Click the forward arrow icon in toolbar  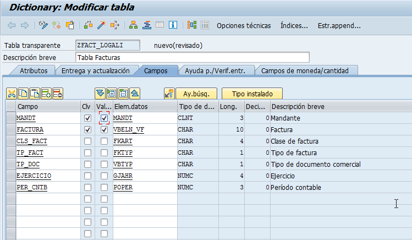coord(25,25)
